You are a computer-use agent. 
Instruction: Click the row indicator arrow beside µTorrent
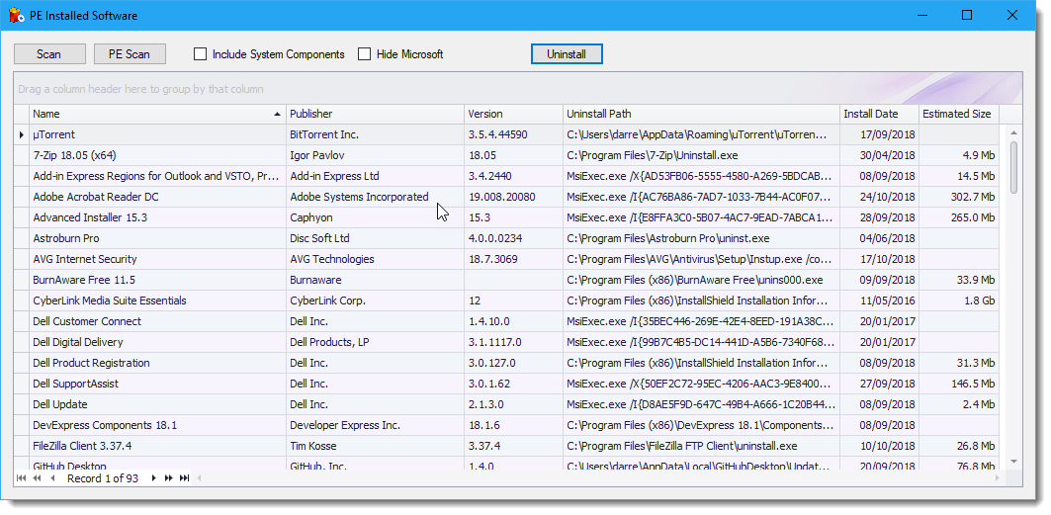tap(22, 134)
